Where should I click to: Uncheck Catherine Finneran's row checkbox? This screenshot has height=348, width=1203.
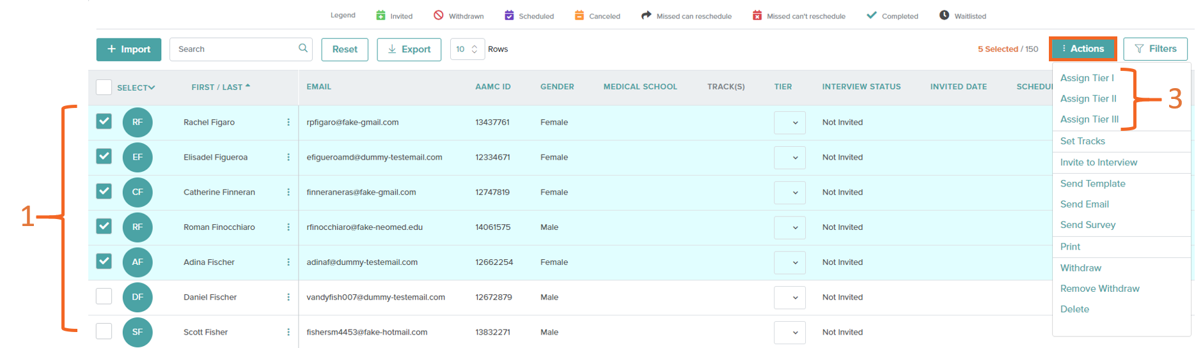[104, 192]
